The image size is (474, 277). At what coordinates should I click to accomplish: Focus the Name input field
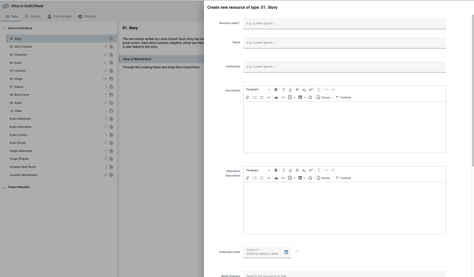(x=345, y=43)
